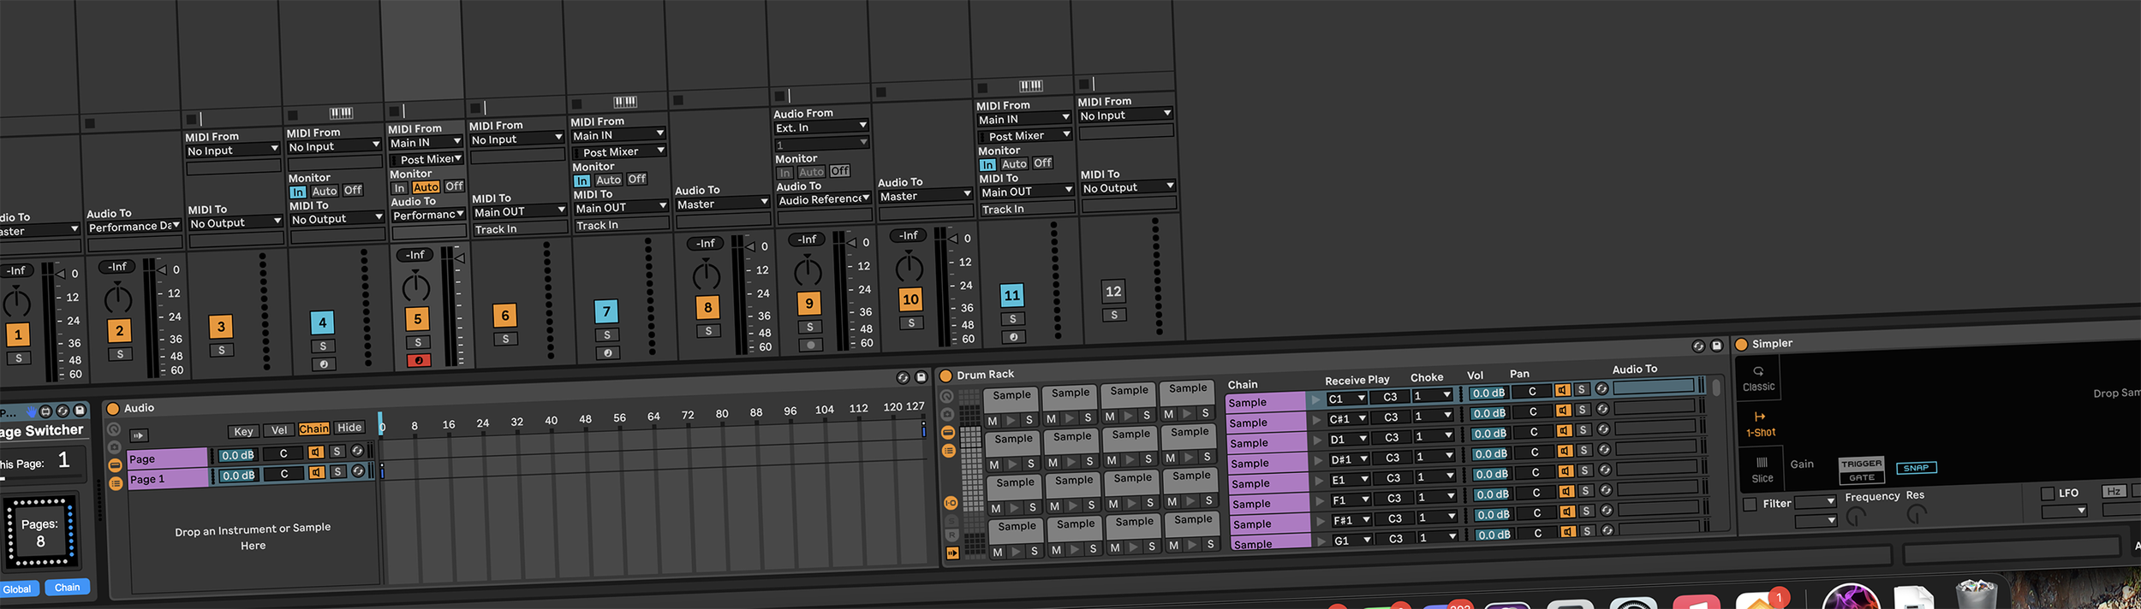The image size is (2141, 609).
Task: Toggle Drum Rack devices view
Action: pyautogui.click(x=948, y=433)
